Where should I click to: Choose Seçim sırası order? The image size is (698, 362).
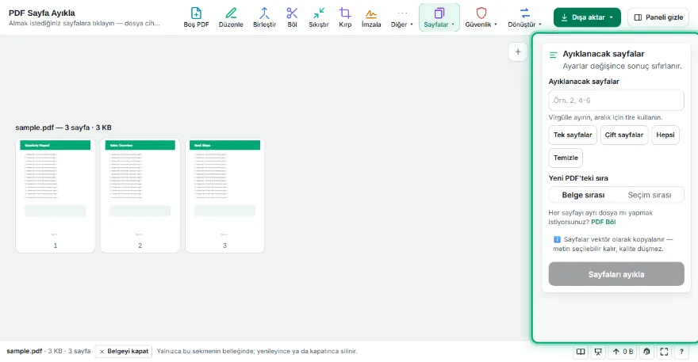point(650,195)
